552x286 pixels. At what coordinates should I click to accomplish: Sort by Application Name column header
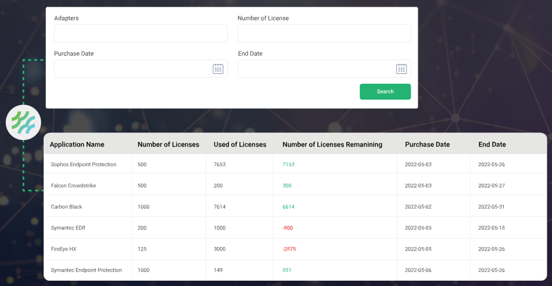click(77, 144)
